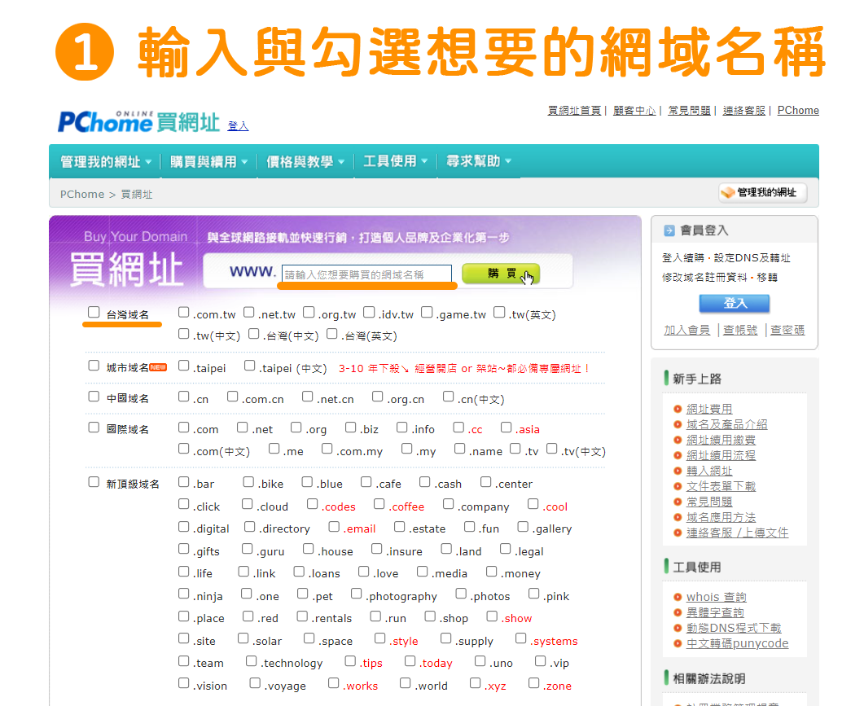Tick the .台灣(中文) checkbox
The image size is (864, 706).
(253, 333)
